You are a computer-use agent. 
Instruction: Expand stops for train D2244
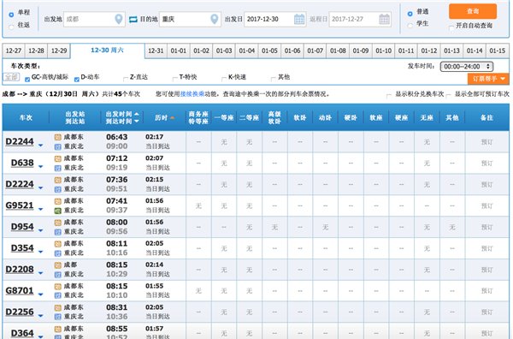(40, 145)
